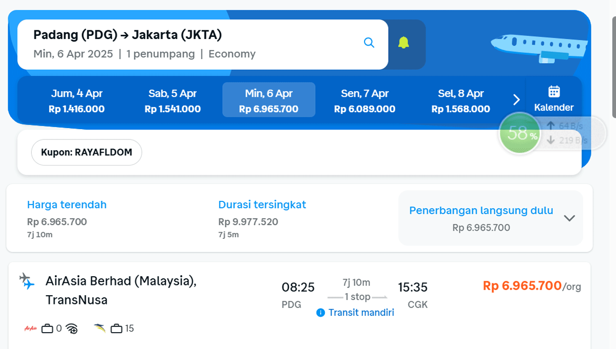
Task: Click the search magnifier icon
Action: click(x=369, y=43)
